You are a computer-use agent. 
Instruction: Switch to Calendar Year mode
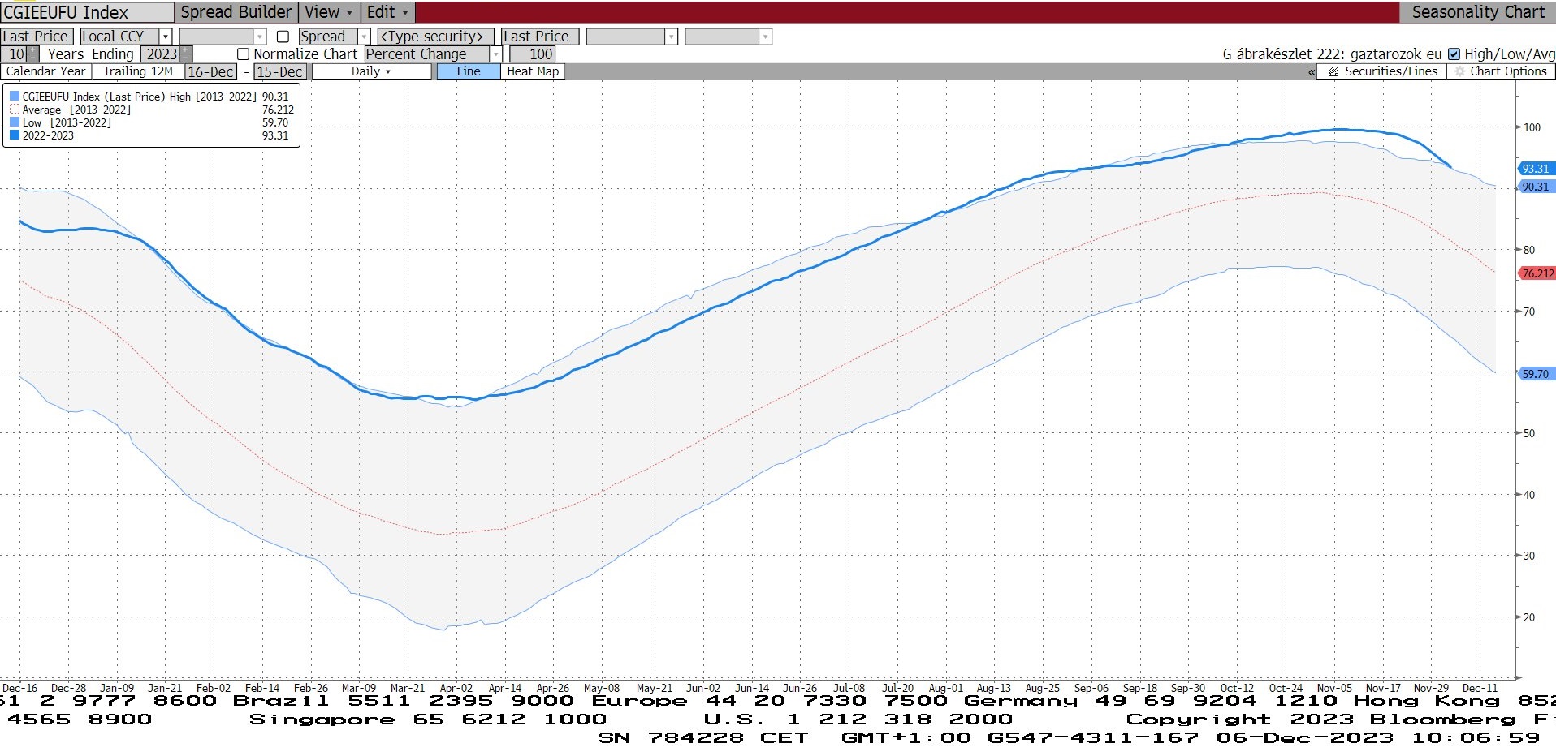(45, 71)
